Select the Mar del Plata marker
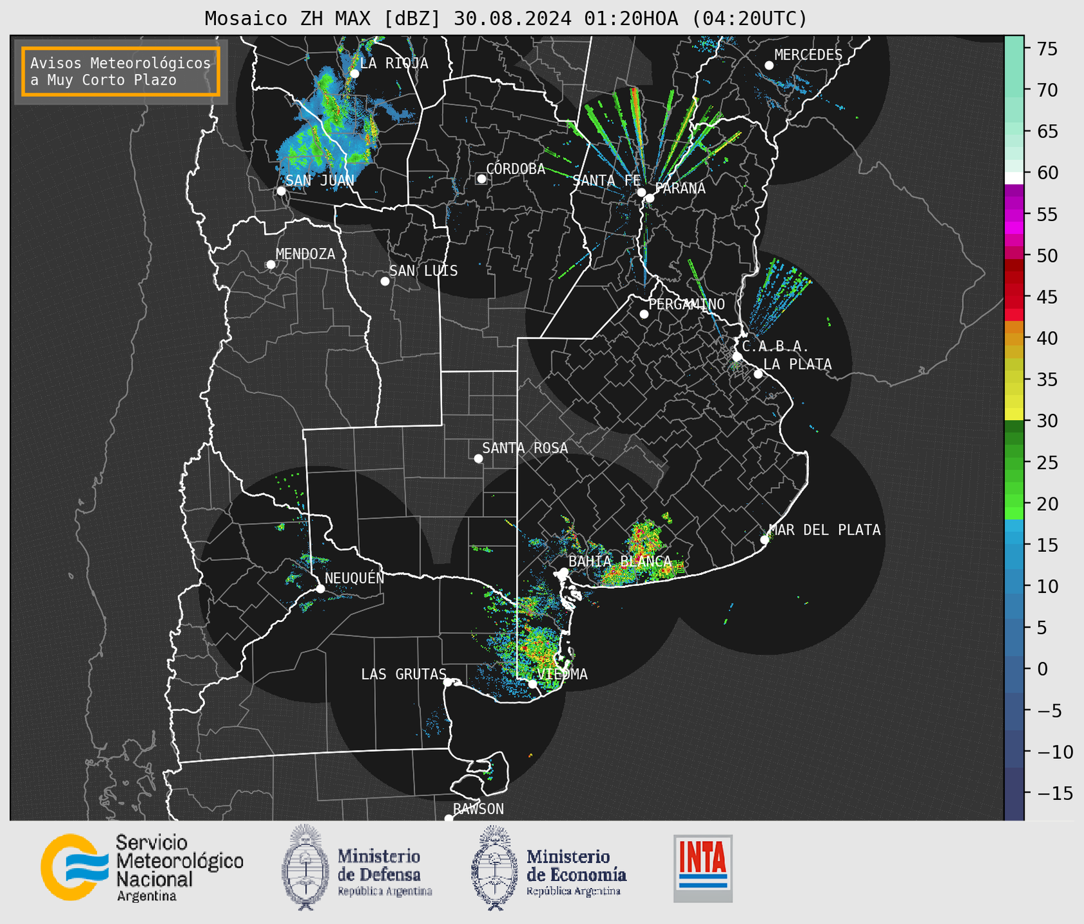The width and height of the screenshot is (1084, 924). tap(764, 540)
